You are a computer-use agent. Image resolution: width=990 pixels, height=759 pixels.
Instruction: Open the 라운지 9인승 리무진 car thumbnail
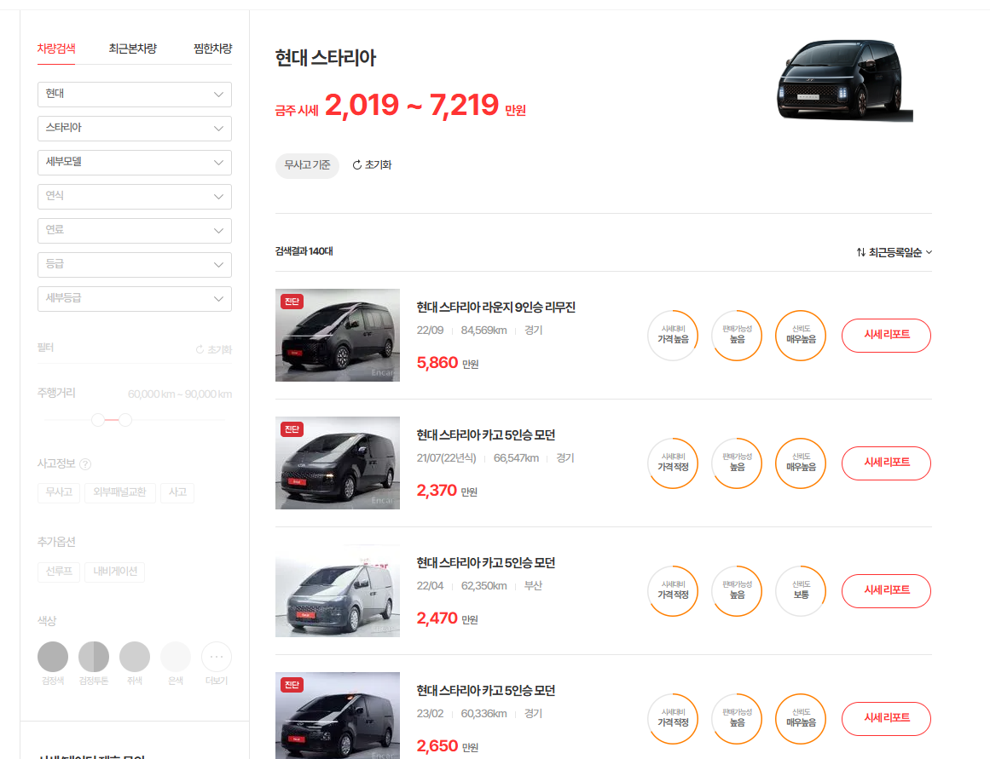tap(337, 335)
